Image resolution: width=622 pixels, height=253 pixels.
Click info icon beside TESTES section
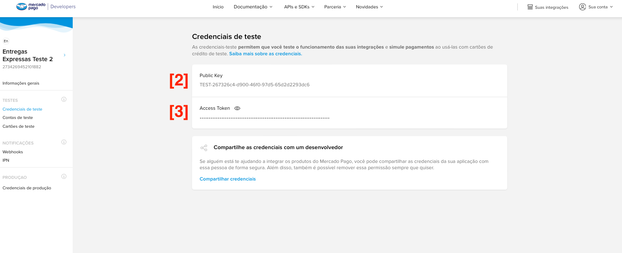(x=64, y=100)
